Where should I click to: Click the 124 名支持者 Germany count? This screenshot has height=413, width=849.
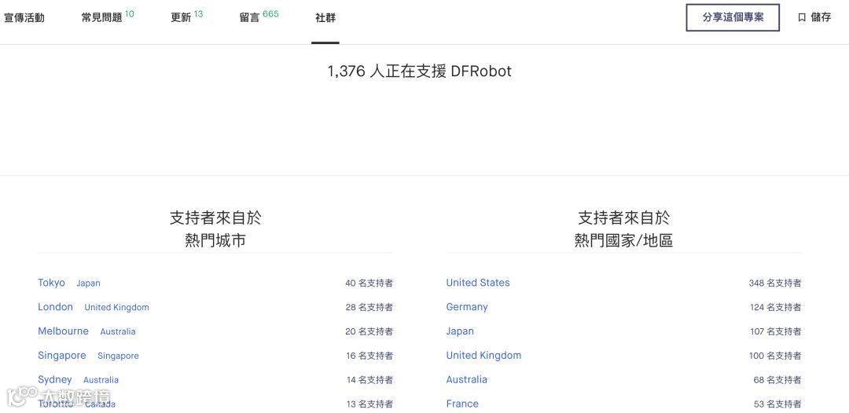(x=776, y=308)
